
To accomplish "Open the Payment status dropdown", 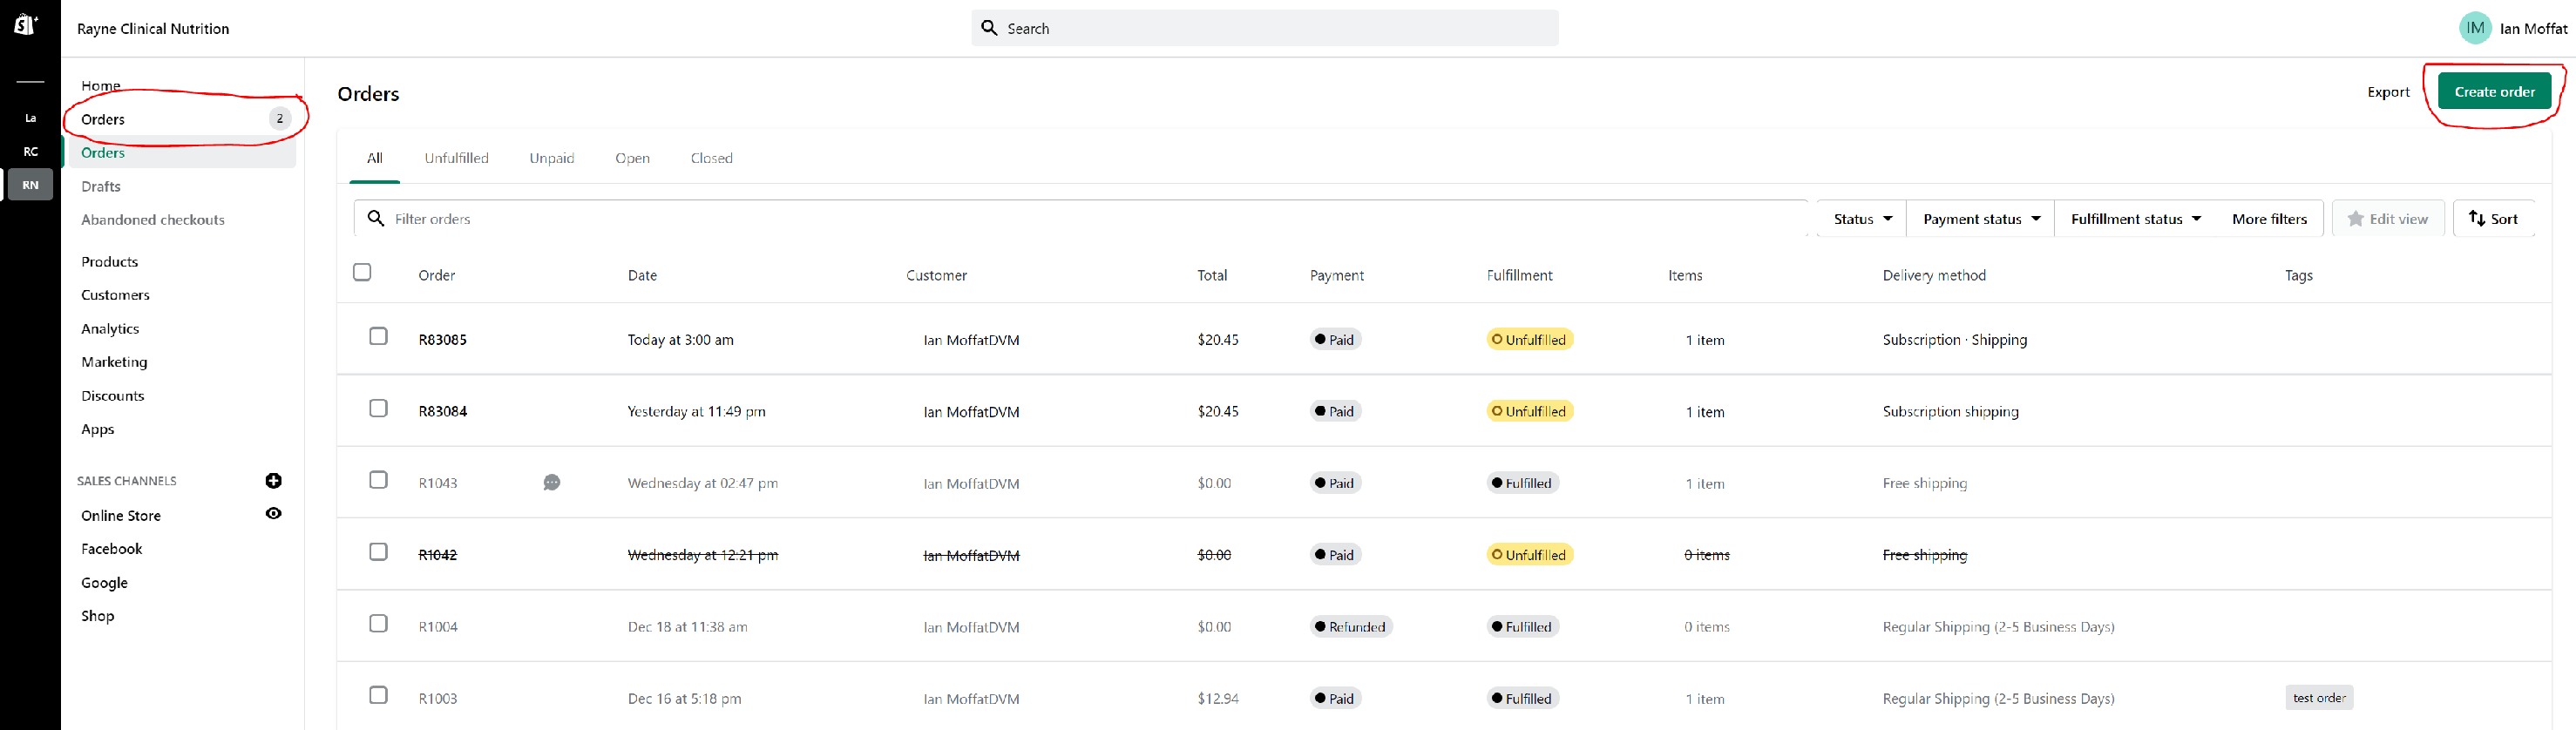I will pyautogui.click(x=1981, y=219).
